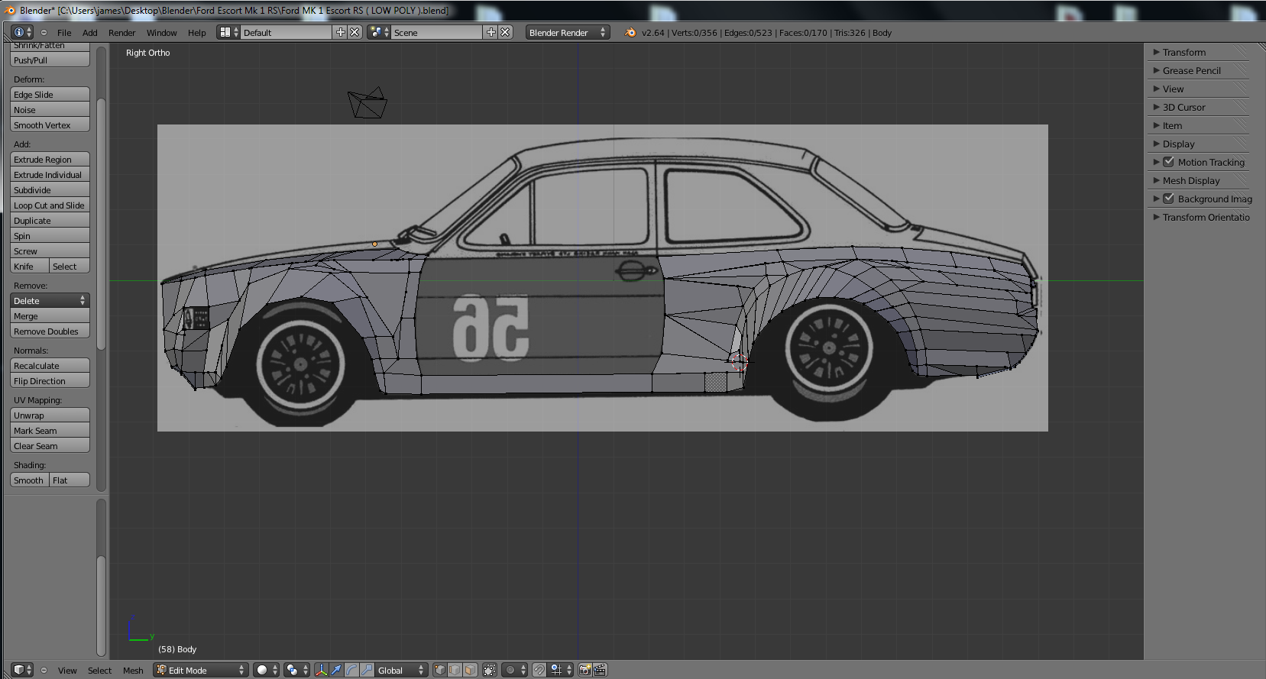This screenshot has width=1266, height=679.
Task: Add a new scene
Action: pos(491,32)
